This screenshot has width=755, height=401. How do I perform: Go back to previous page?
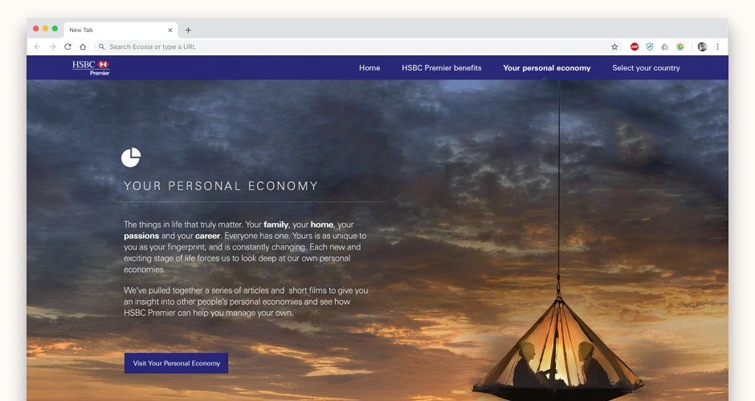pyautogui.click(x=37, y=47)
